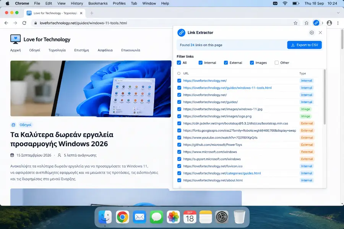Click the Image badge on logo.png row
This screenshot has width=344, height=229.
306,116
